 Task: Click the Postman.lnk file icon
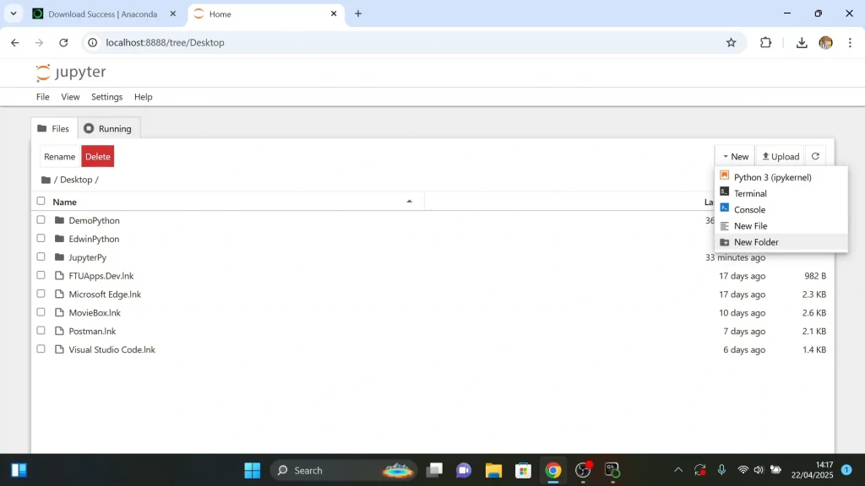(60, 331)
